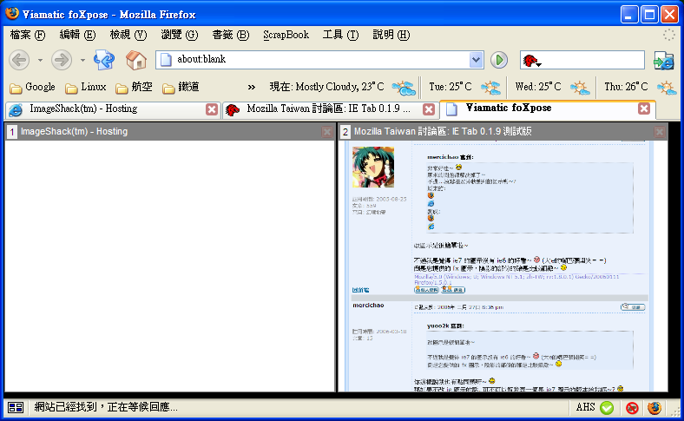Viewport: 684px width, 421px height.
Task: Open the Linux bookmarks folder
Action: point(85,88)
